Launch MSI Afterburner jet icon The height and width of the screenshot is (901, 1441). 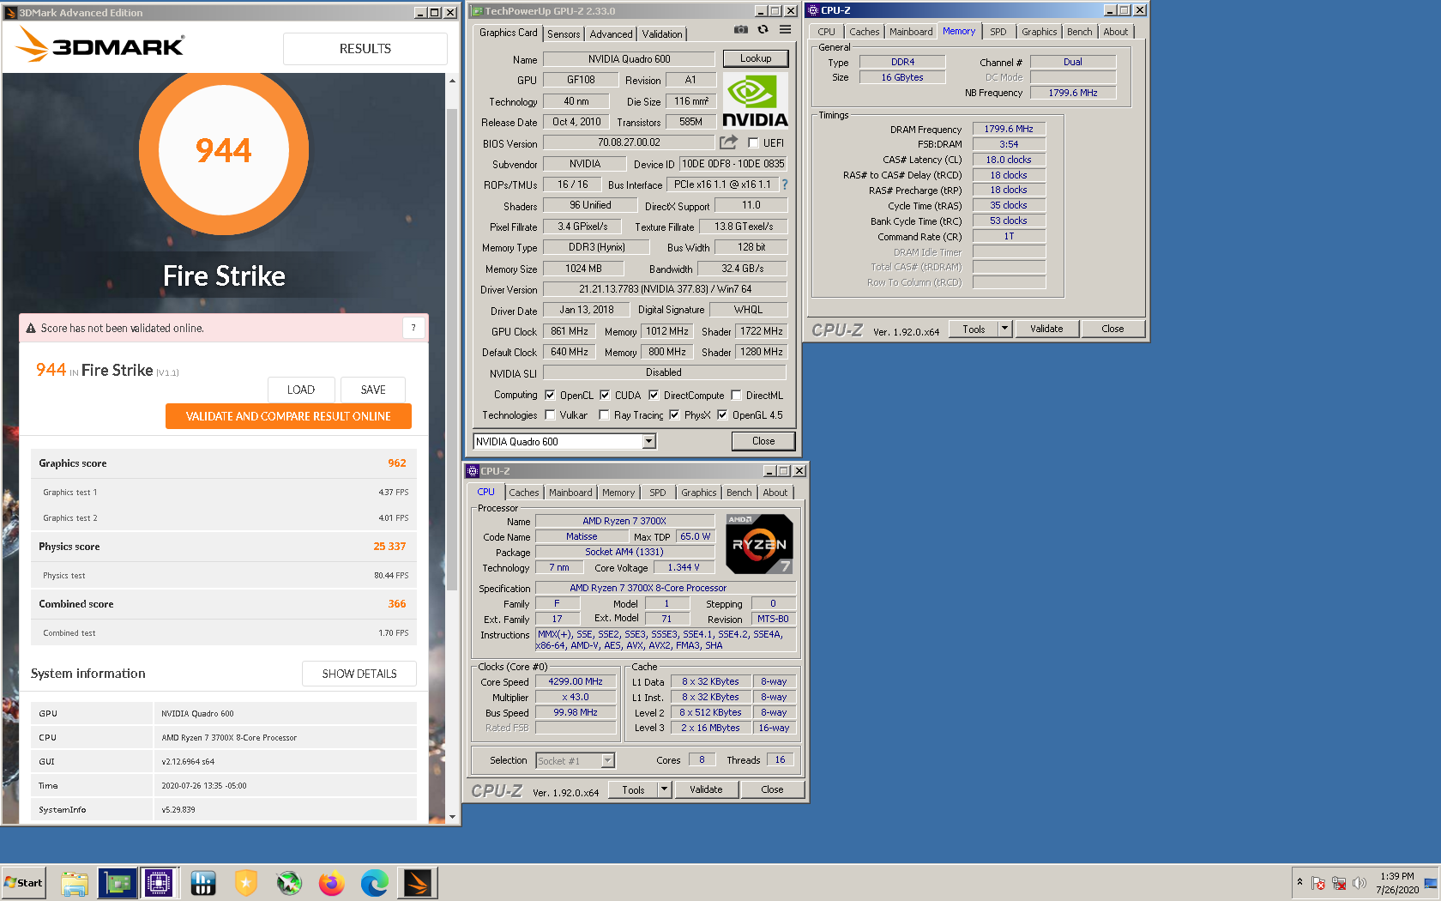pos(289,883)
